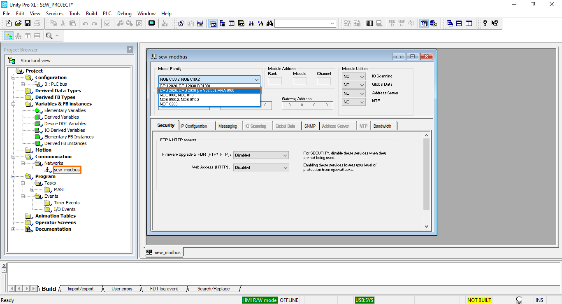Collapse the Configuration tree node

click(14, 77)
